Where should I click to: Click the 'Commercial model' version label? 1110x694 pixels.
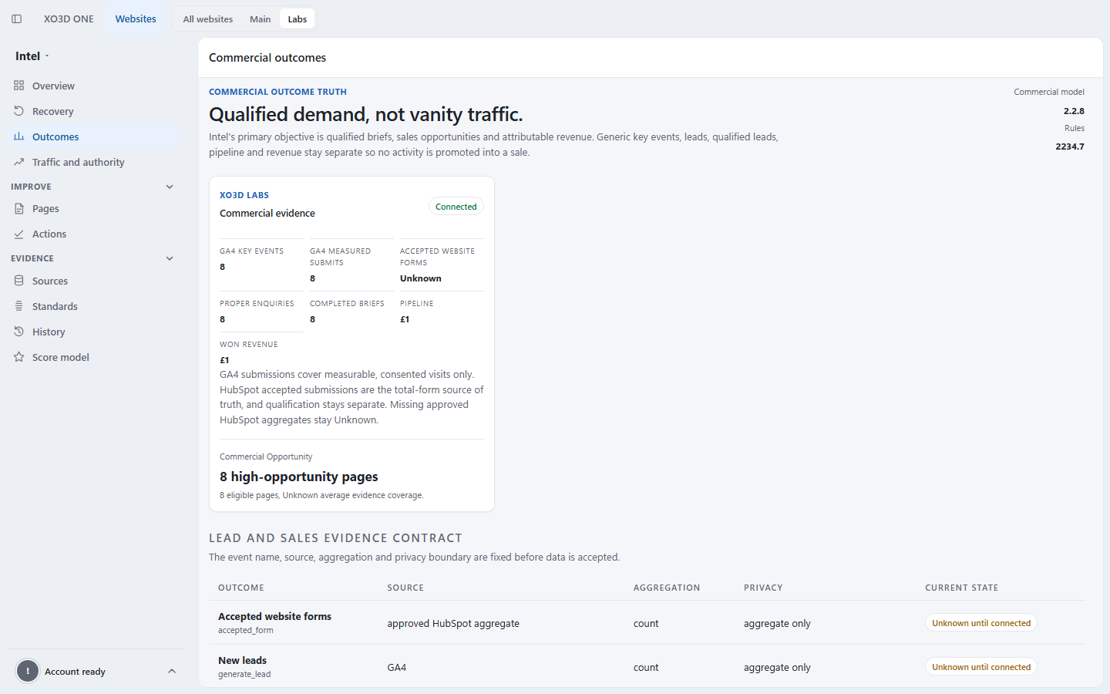click(x=1049, y=92)
